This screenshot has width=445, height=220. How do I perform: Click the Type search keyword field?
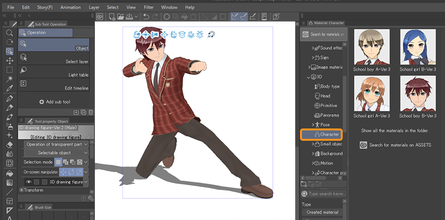324,194
